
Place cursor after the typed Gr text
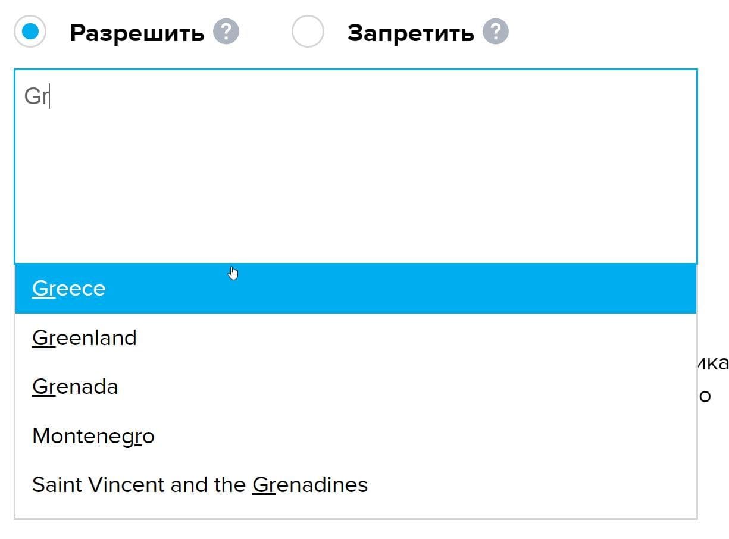point(49,97)
